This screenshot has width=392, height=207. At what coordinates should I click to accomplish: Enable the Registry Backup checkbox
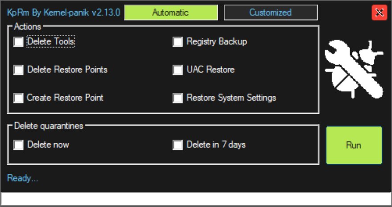tap(178, 42)
